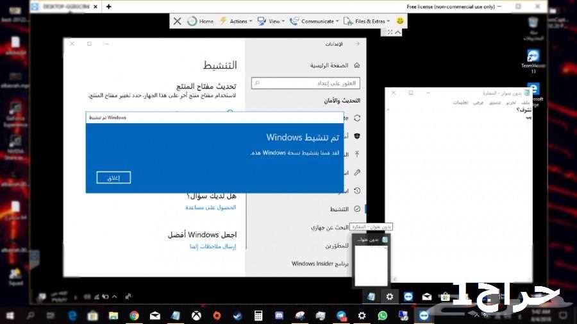The width and height of the screenshot is (577, 324).
Task: Toggle full screen icon under toolbar
Action: pyautogui.click(x=390, y=32)
